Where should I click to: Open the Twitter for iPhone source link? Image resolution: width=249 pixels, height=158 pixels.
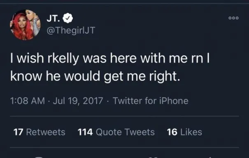(151, 101)
